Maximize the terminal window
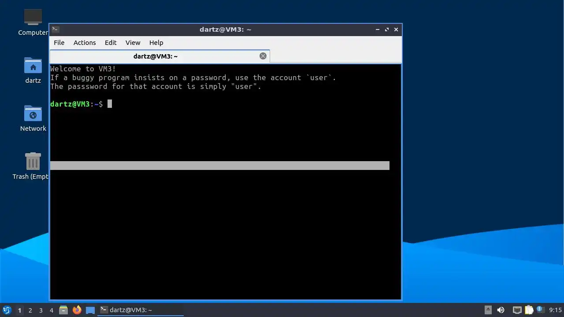 [387, 29]
